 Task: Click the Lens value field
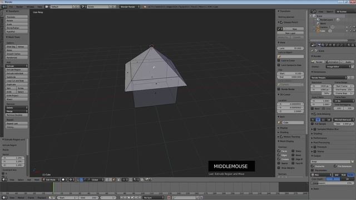click(290, 48)
